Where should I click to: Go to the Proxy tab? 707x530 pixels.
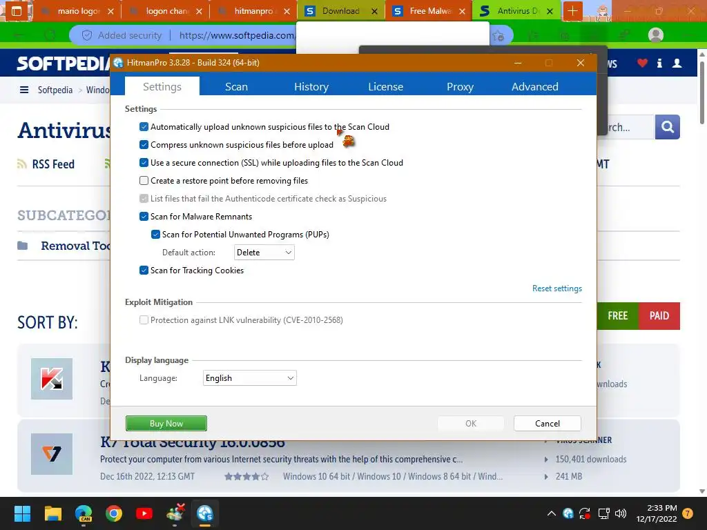460,86
